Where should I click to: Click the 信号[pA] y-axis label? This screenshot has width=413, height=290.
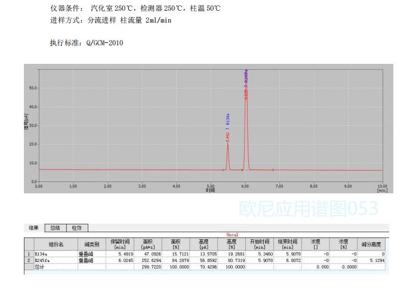27,125
